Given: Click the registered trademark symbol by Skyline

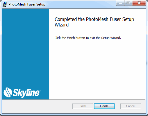Looking at the screenshot, I should [40, 91].
